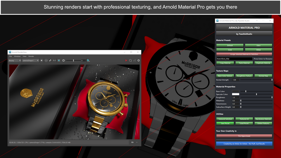Screen dimensions: 281x158
Task: Click the Duplicate Material button
Action: coord(263,63)
